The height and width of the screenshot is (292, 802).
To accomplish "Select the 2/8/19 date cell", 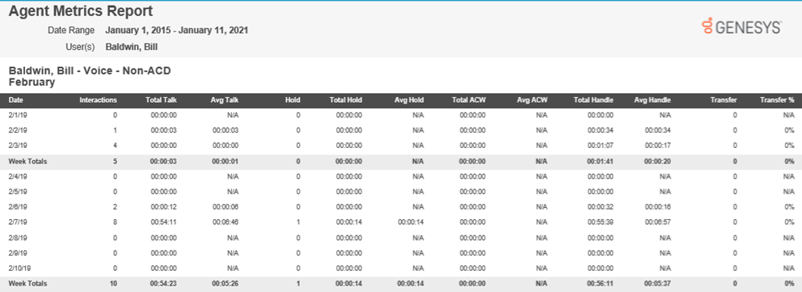I will [17, 238].
